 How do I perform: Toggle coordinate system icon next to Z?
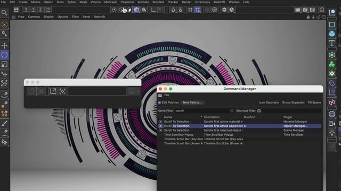[x=48, y=10]
